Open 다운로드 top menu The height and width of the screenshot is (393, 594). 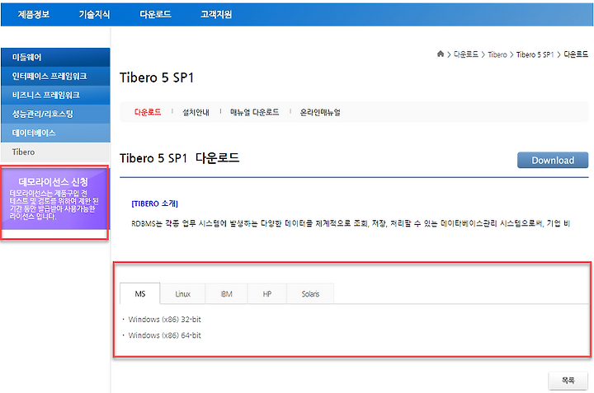(155, 14)
